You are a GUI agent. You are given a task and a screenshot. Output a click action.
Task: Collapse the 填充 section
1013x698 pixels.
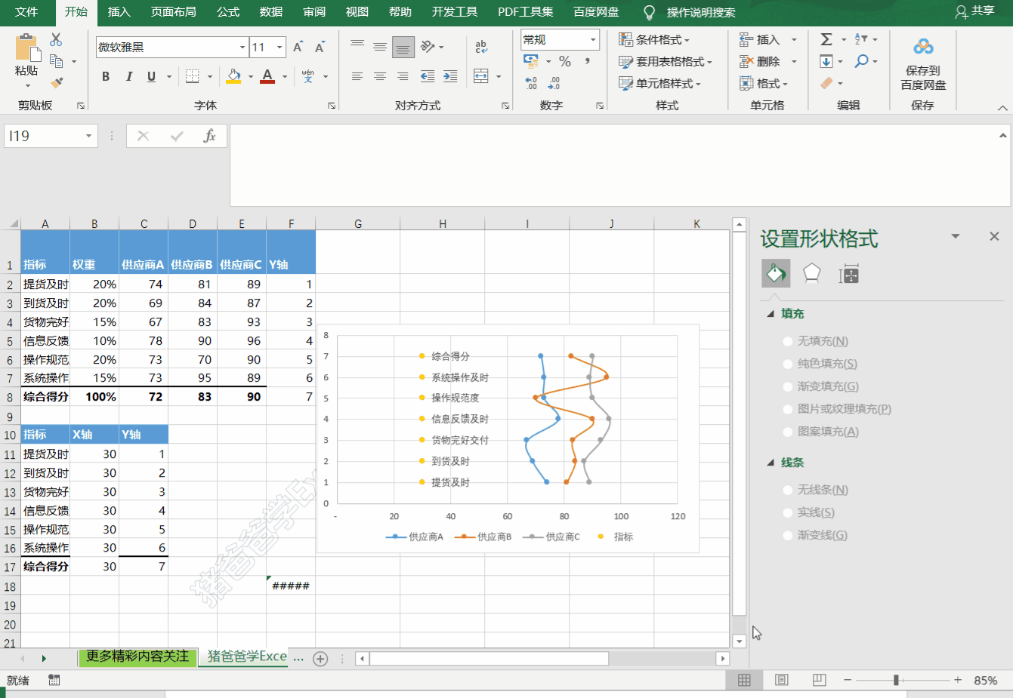pos(771,313)
